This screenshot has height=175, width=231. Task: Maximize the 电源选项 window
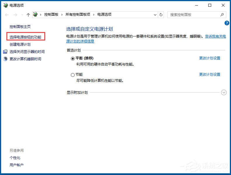pyautogui.click(x=210, y=5)
